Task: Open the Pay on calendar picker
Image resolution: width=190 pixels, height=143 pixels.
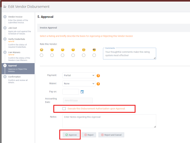Action: click(x=82, y=92)
